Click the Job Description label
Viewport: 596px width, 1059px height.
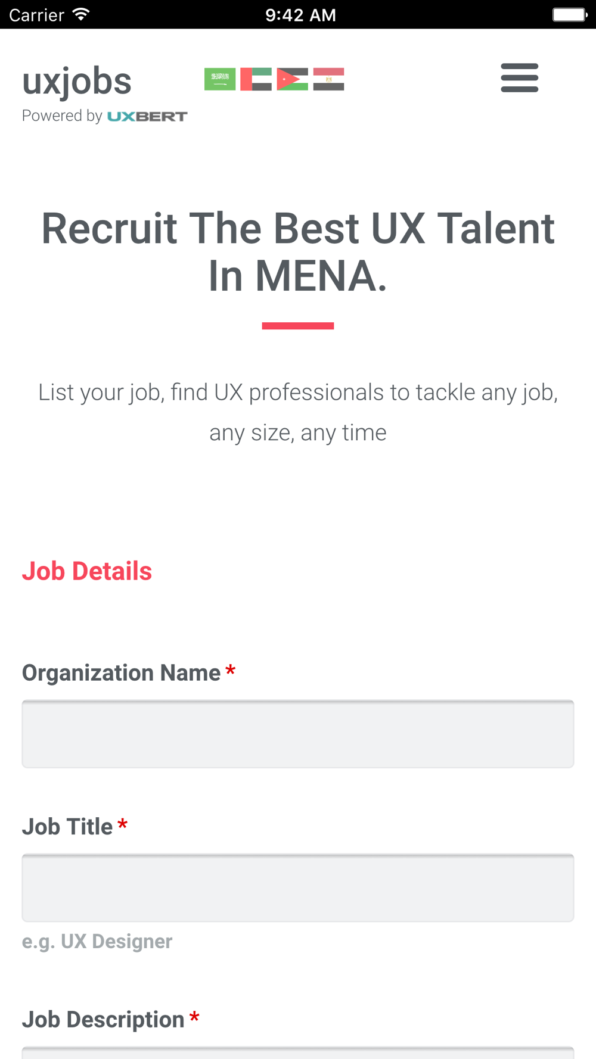tap(103, 1020)
